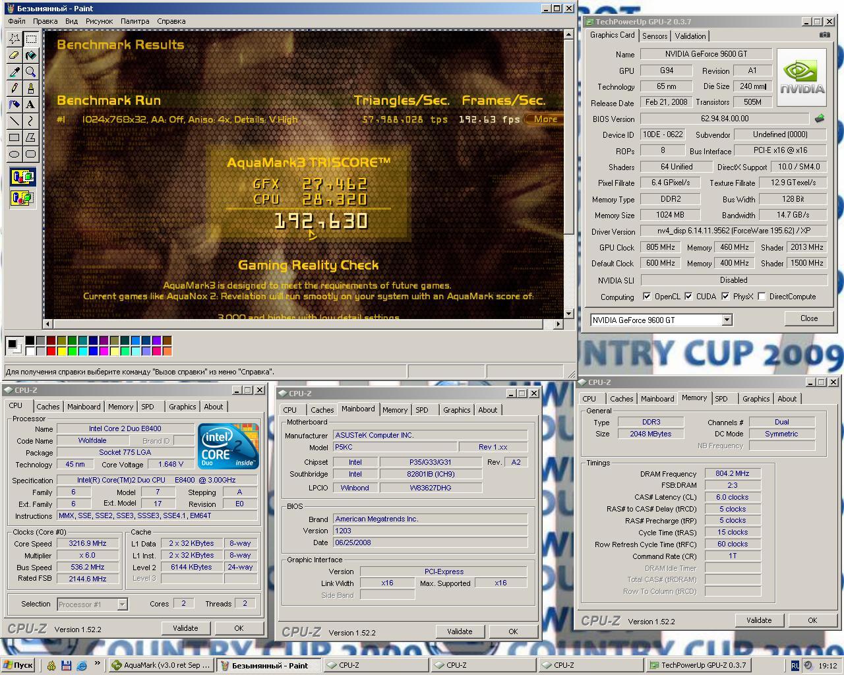The height and width of the screenshot is (675, 844).
Task: Open About tab in the Mainboard CPU-Z window
Action: pyautogui.click(x=488, y=410)
